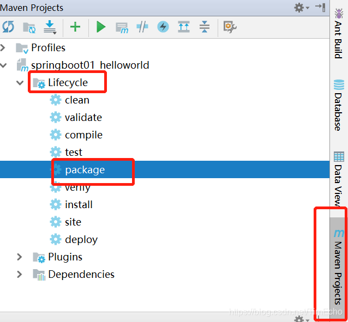
Task: Click the gear icon beside compile
Action: [x=56, y=135]
